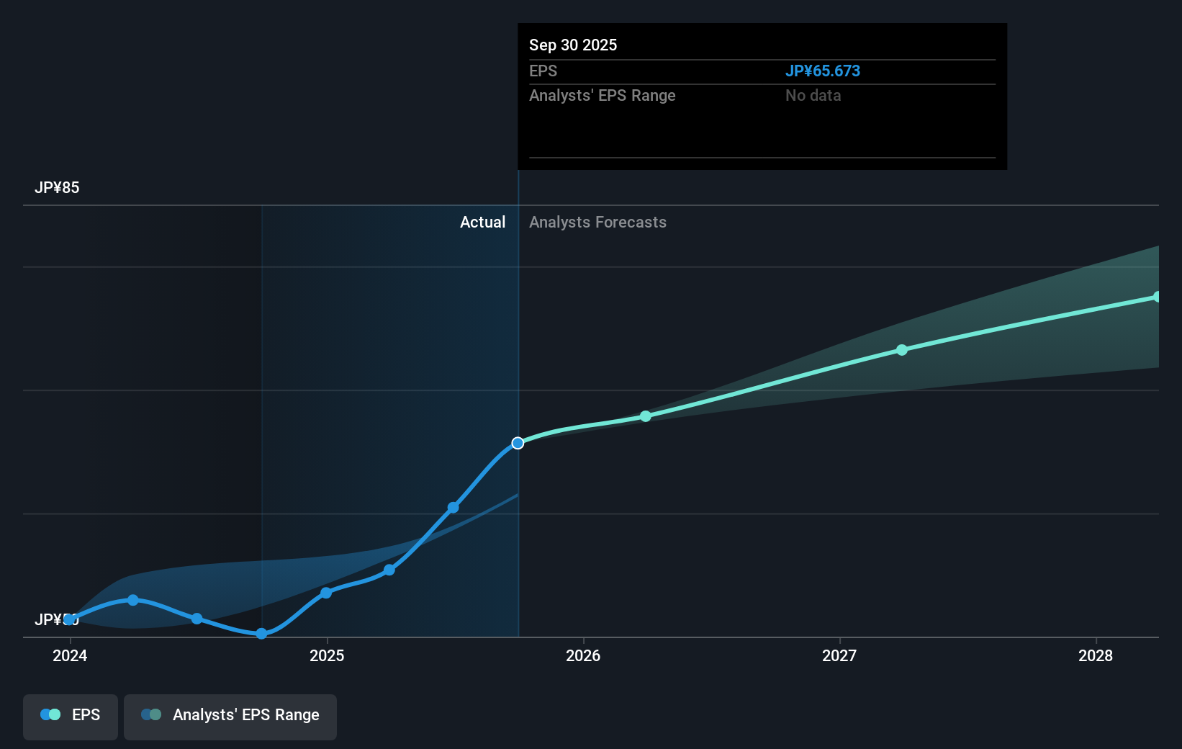The image size is (1182, 749).
Task: Select the 2026 forecast data point
Action: point(645,416)
